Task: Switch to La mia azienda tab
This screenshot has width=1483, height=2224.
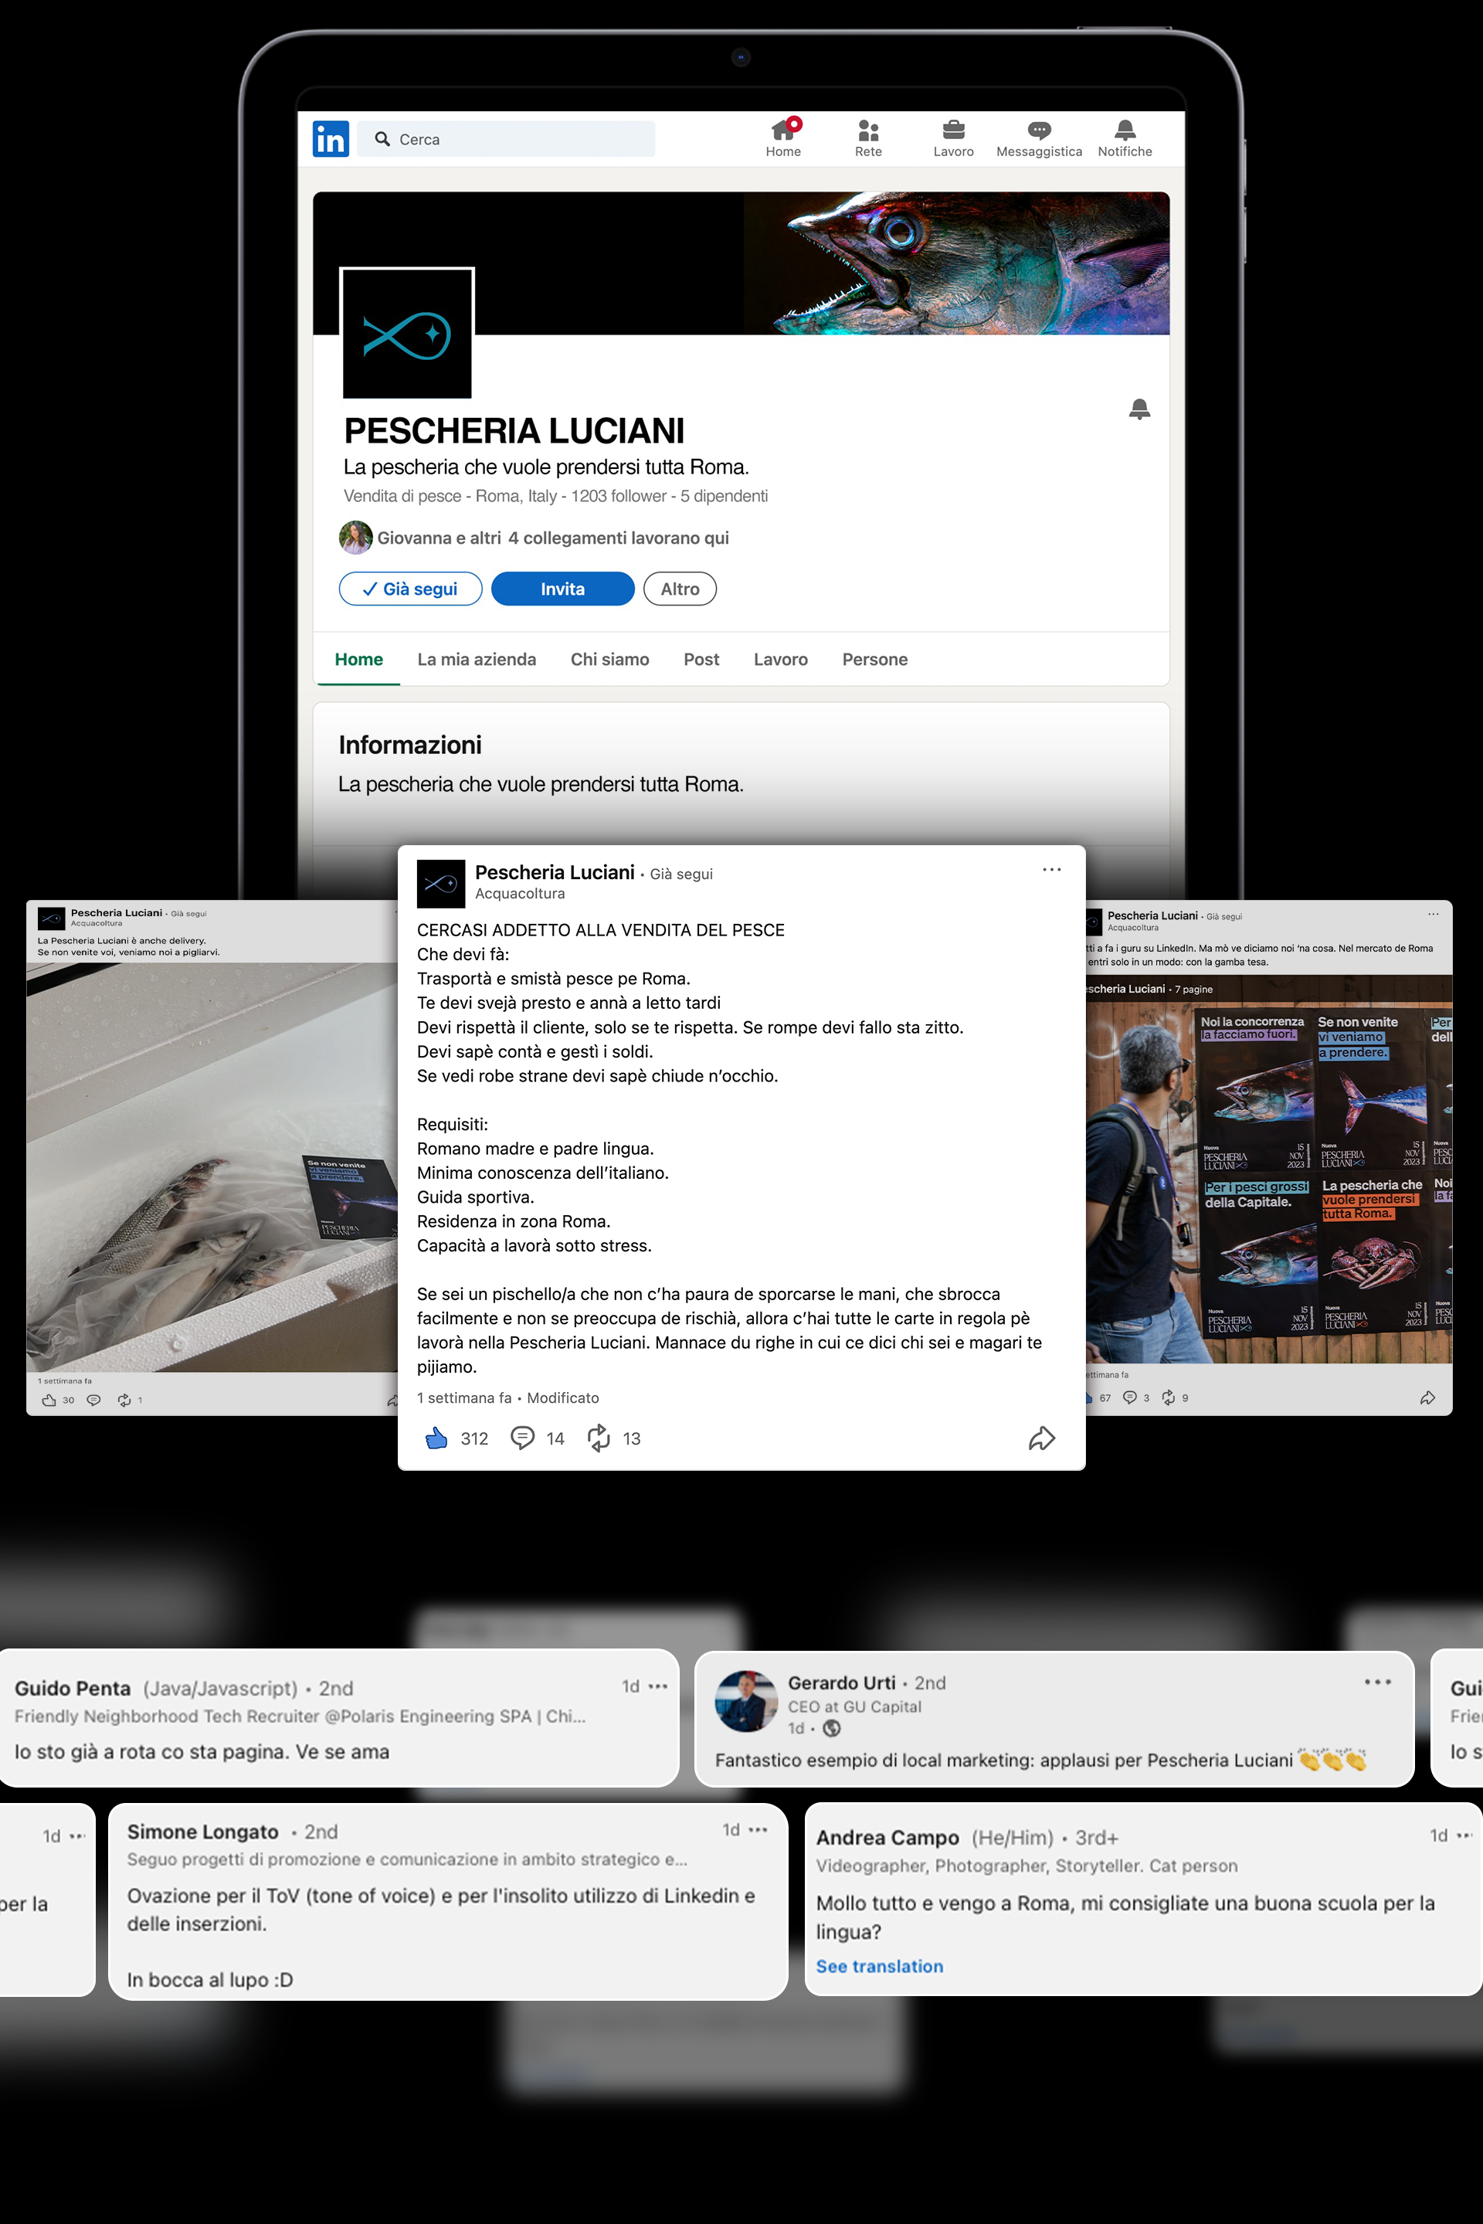Action: 477,660
